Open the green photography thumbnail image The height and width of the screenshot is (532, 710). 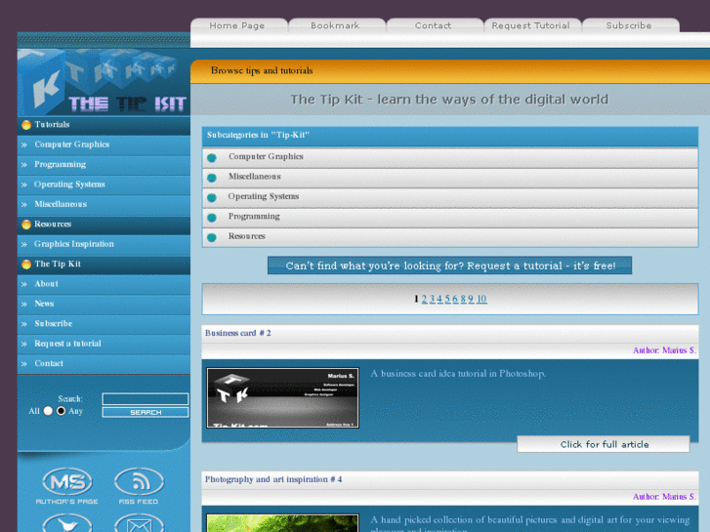pyautogui.click(x=282, y=523)
